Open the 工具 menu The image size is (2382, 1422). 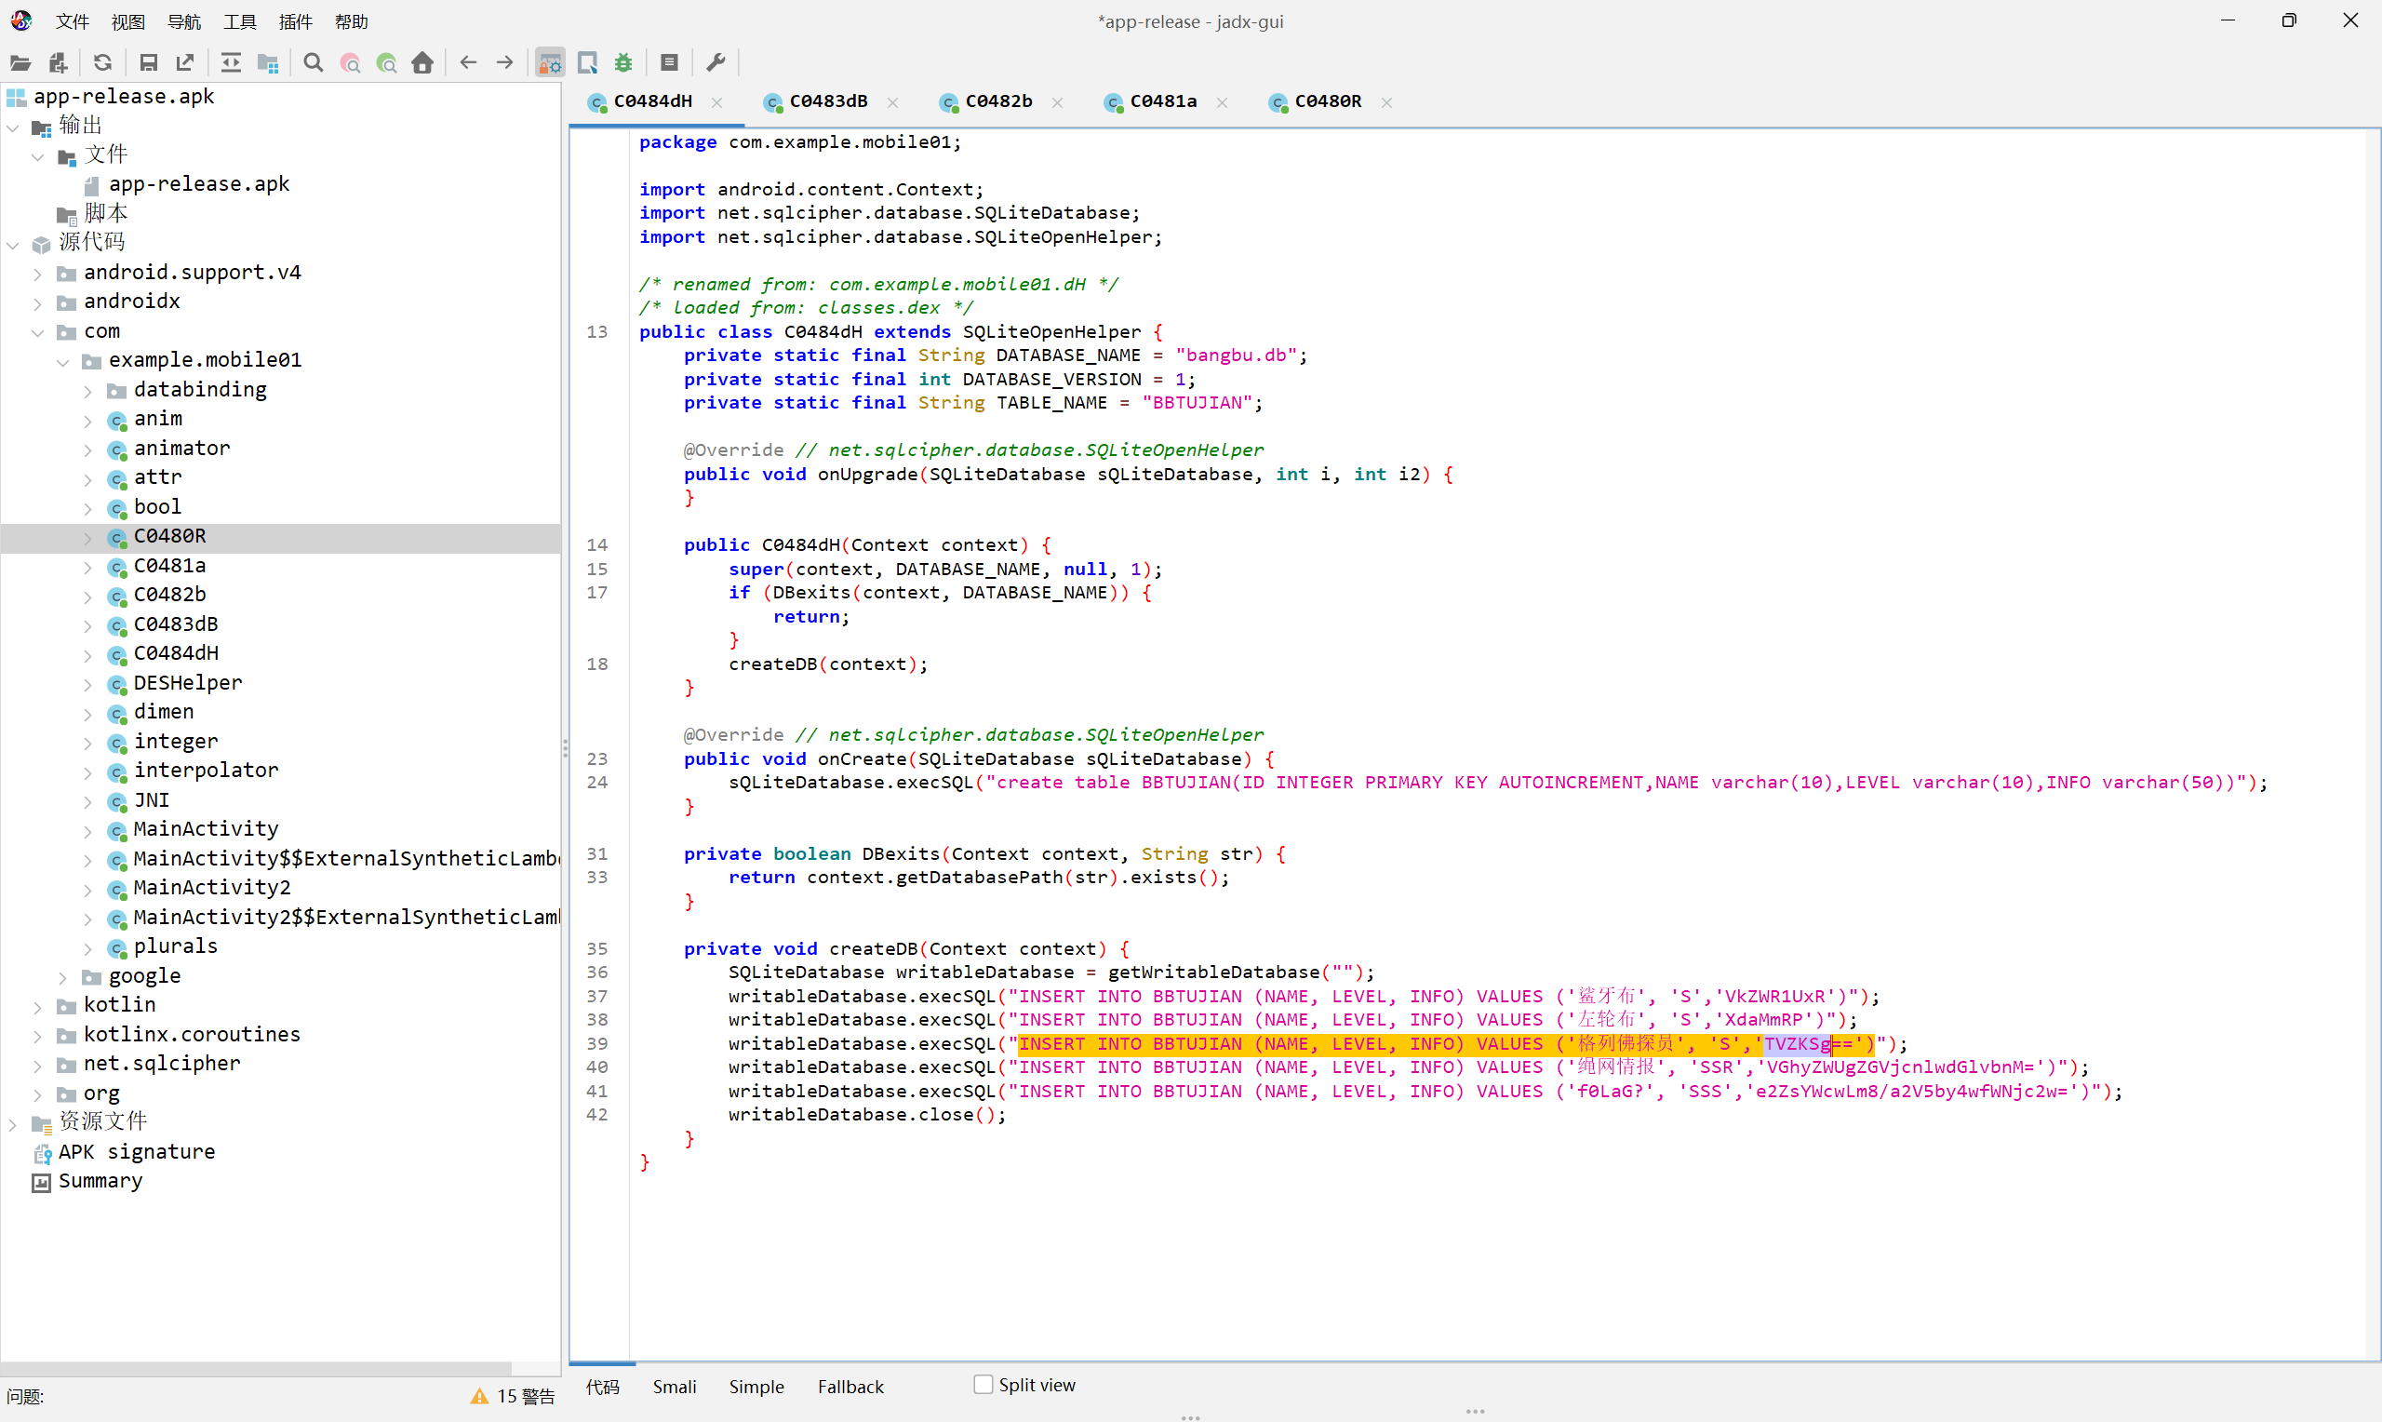coord(239,21)
